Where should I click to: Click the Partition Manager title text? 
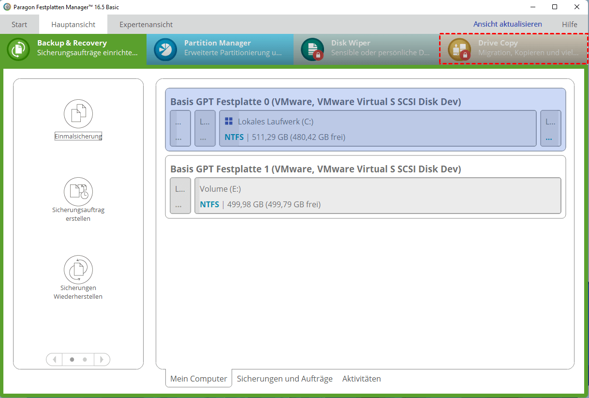click(x=218, y=43)
